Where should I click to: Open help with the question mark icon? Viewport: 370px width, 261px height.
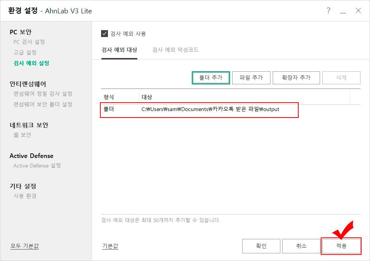(328, 11)
